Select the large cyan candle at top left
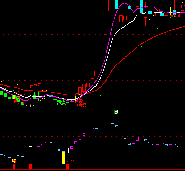This screenshot has width=185, height=171. click(x=117, y=4)
